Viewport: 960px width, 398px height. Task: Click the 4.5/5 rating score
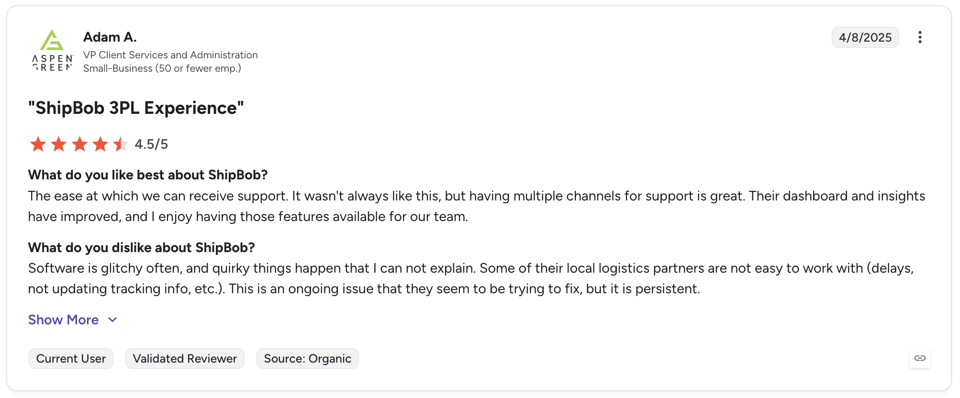(x=151, y=144)
